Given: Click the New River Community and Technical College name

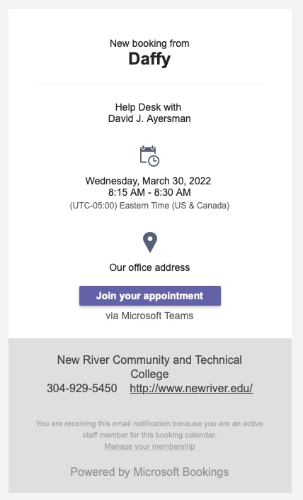Looking at the screenshot, I should (x=149, y=367).
